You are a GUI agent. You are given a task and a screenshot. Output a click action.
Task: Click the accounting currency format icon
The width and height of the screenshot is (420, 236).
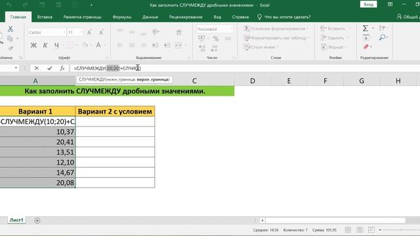pos(201,39)
